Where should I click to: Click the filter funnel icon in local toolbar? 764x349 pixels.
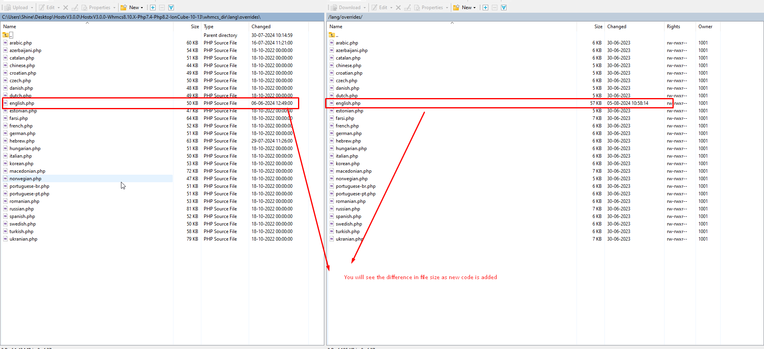point(171,8)
